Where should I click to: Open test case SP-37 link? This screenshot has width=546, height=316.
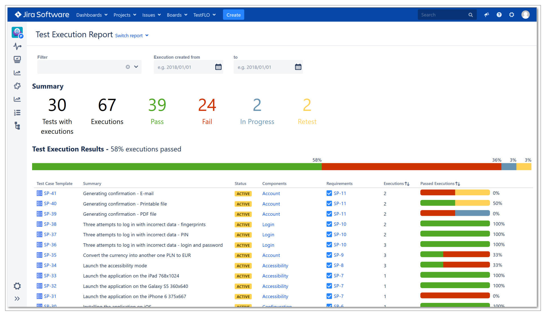coord(50,235)
